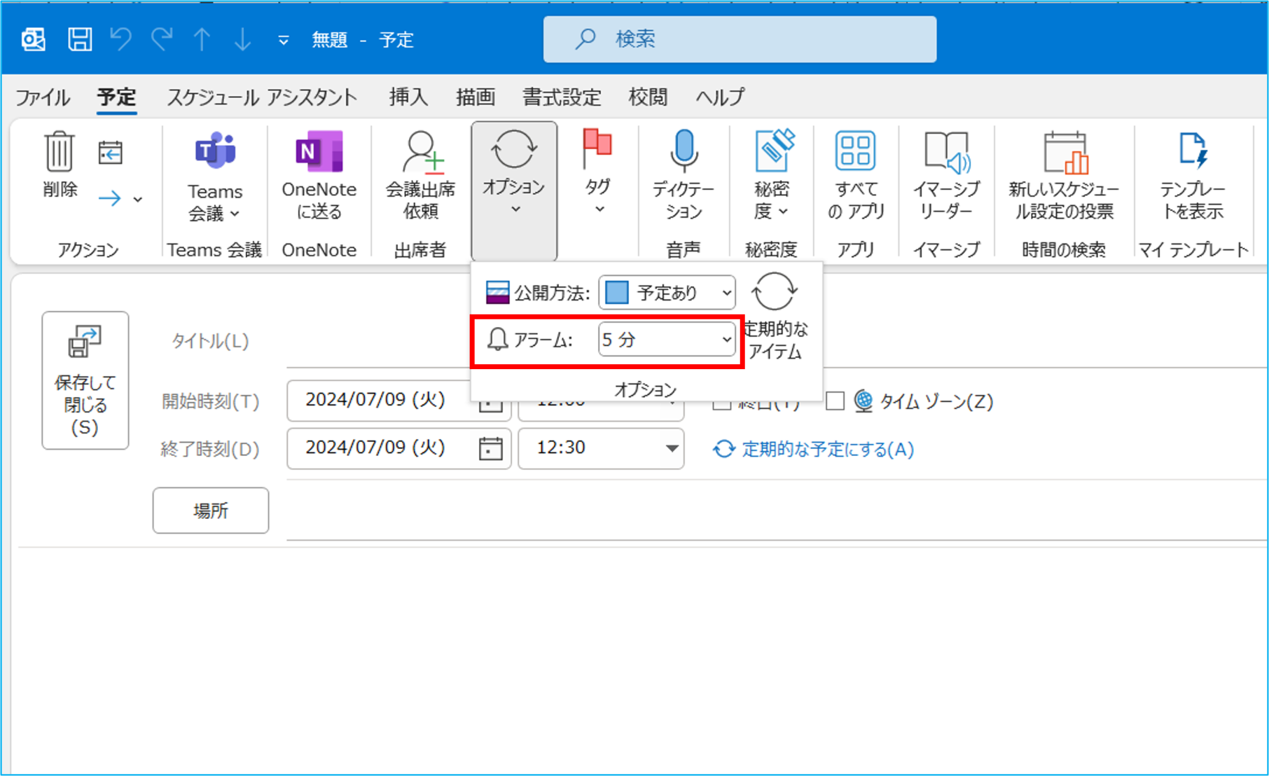Click the Outlook app icon in title bar
The image size is (1269, 776).
point(33,40)
